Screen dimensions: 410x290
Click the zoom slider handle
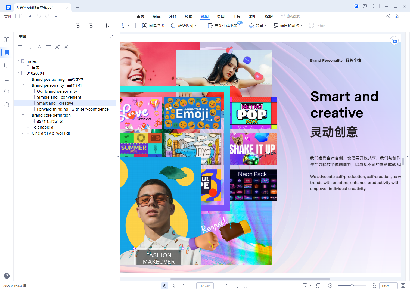[352, 286]
